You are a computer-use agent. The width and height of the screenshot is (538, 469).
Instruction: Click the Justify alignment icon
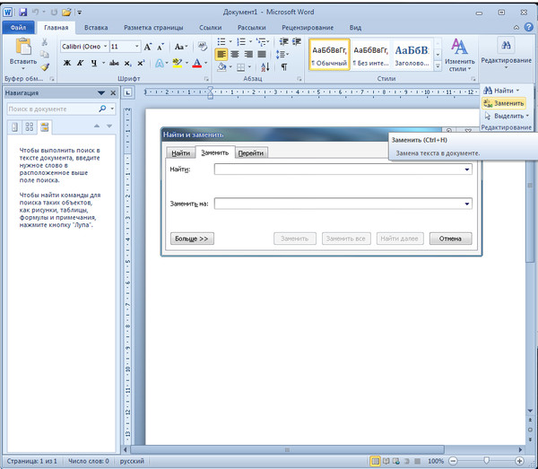262,54
